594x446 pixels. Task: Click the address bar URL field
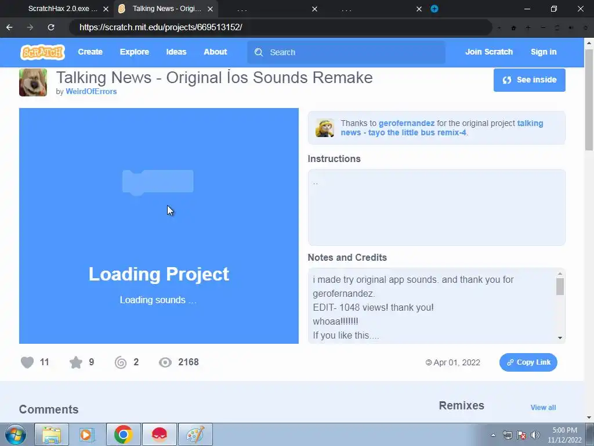[x=280, y=27]
